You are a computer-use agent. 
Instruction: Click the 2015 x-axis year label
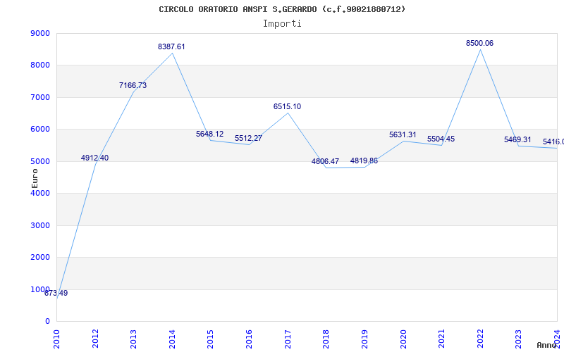tap(211, 339)
